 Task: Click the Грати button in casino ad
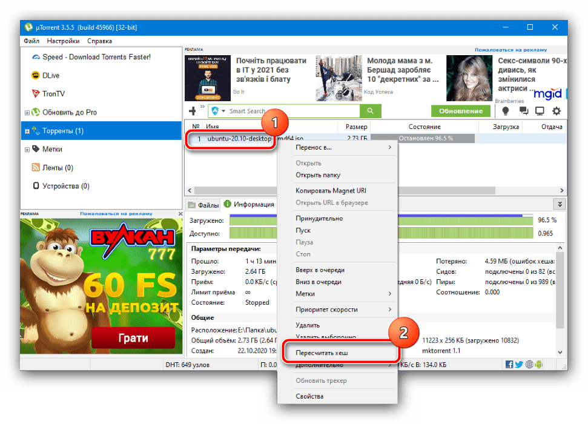point(133,338)
